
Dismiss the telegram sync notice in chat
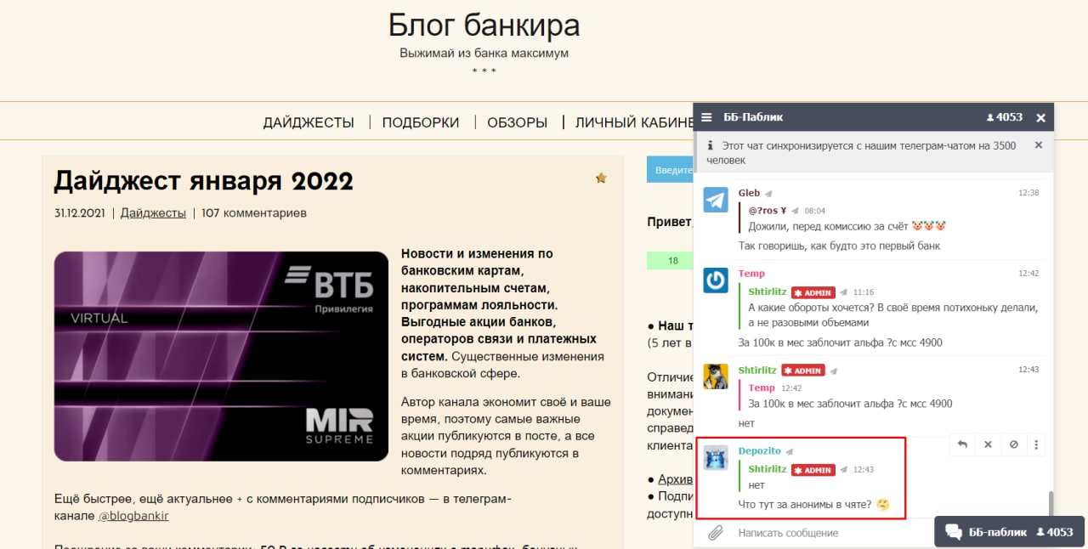click(x=1038, y=145)
